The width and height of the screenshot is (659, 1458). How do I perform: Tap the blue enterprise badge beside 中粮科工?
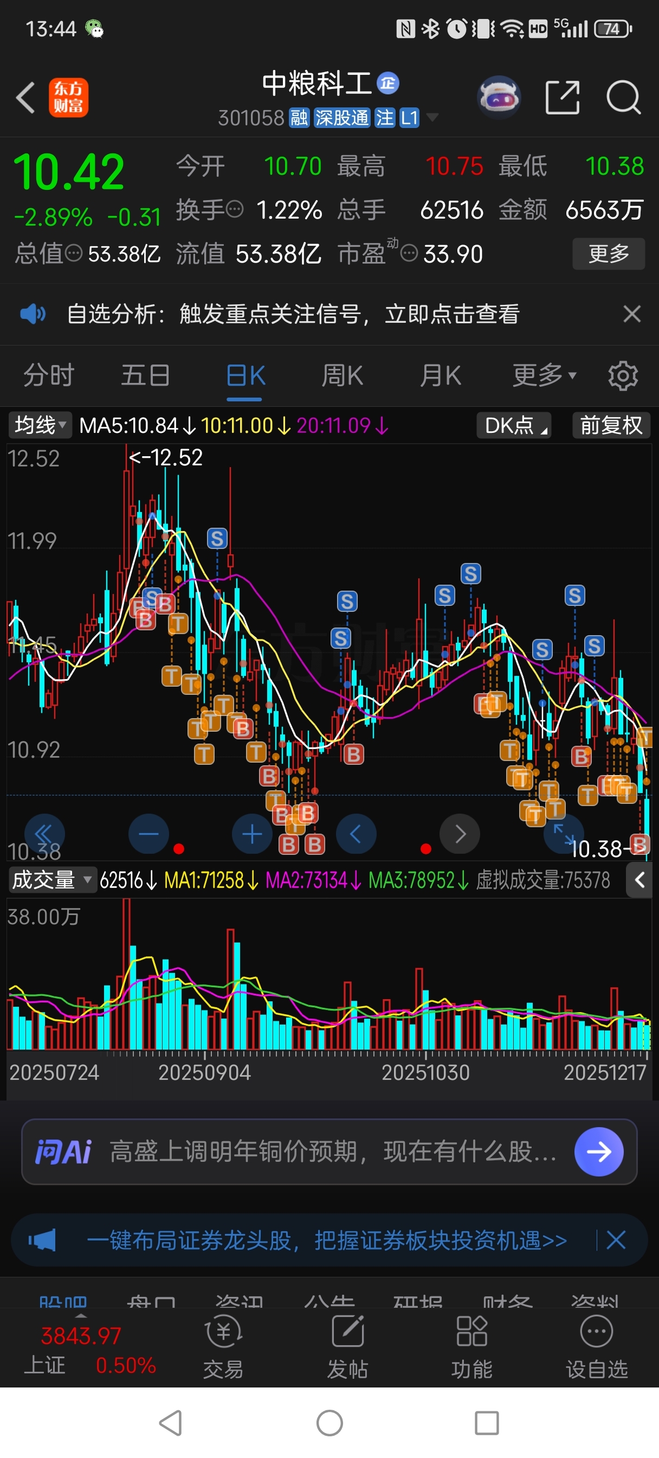click(388, 83)
